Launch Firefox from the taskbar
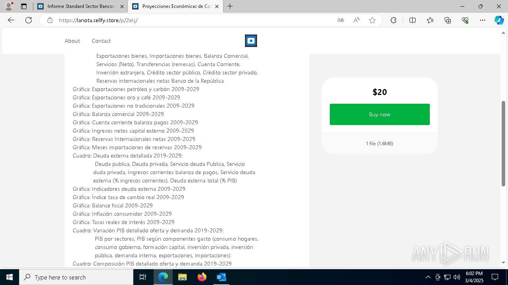The height and width of the screenshot is (285, 508). pyautogui.click(x=202, y=277)
